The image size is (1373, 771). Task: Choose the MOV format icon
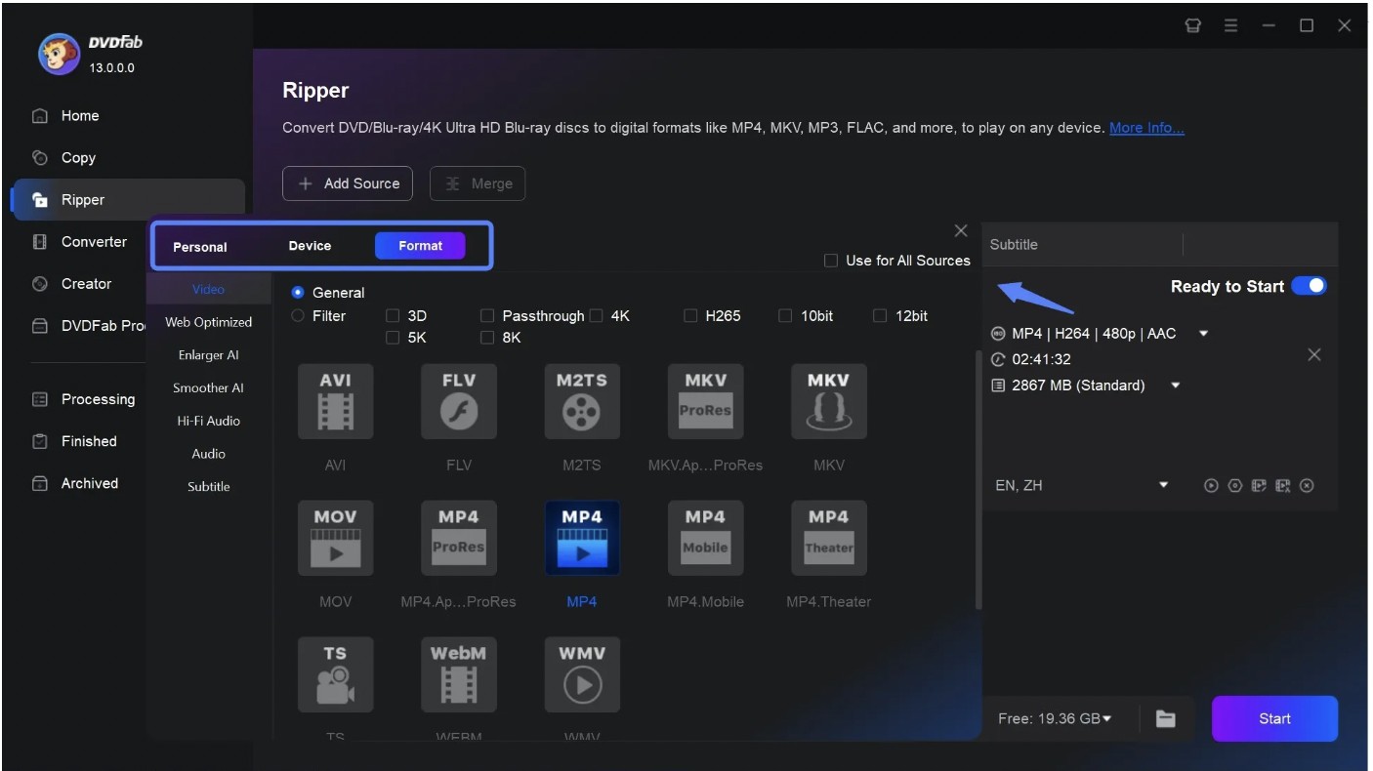tap(335, 538)
